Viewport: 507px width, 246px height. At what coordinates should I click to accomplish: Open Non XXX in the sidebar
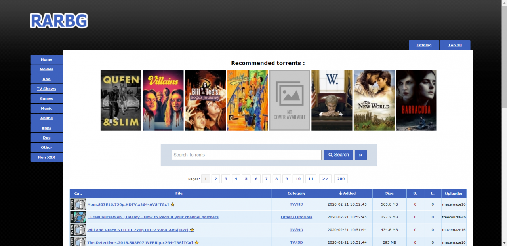(47, 157)
